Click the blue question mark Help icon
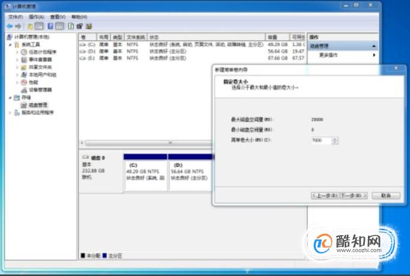The width and height of the screenshot is (410, 276). (50, 26)
